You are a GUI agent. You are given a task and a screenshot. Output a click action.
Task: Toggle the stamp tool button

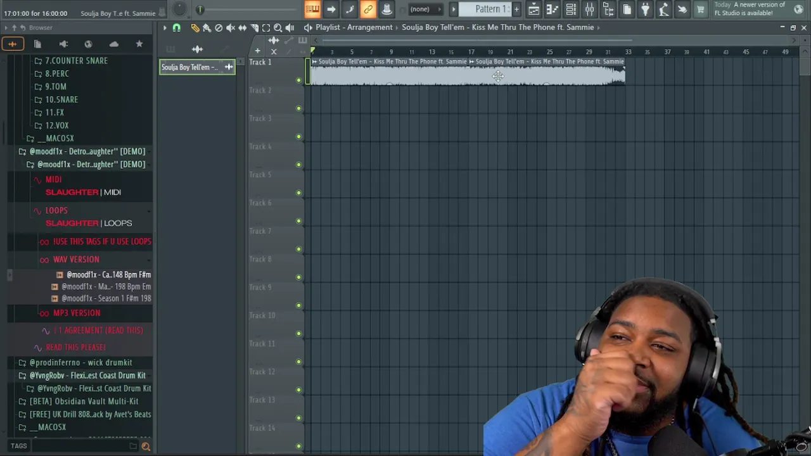(x=386, y=9)
